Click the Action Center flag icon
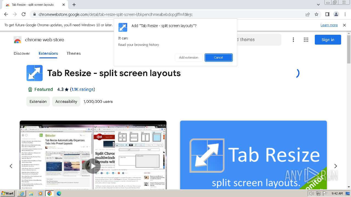 [325, 193]
